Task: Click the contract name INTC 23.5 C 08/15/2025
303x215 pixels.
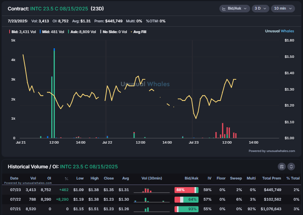Action: [59, 9]
